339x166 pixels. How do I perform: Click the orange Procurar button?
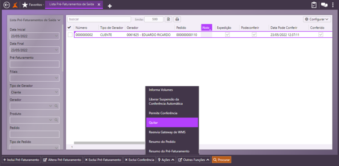(221, 160)
